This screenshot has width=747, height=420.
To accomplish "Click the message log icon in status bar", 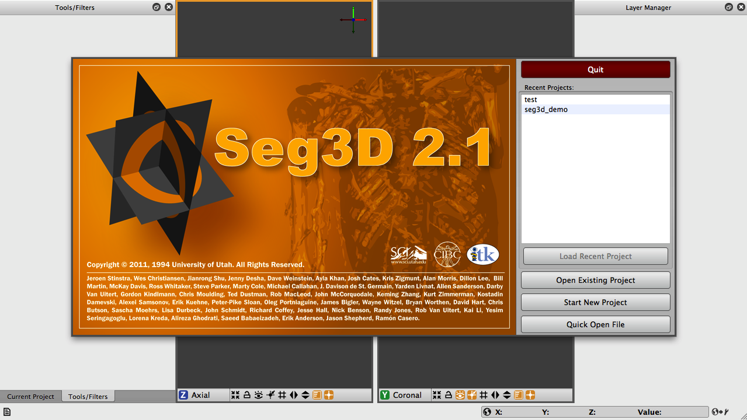I will [7, 412].
